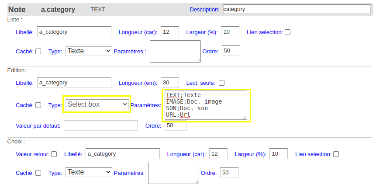This screenshot has width=376, height=188.
Task: Click the Edition Paramètres textarea with TEXT;Texte
Action: 206,105
